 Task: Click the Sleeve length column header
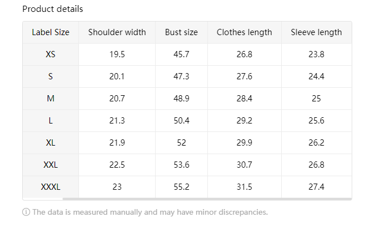tap(316, 32)
